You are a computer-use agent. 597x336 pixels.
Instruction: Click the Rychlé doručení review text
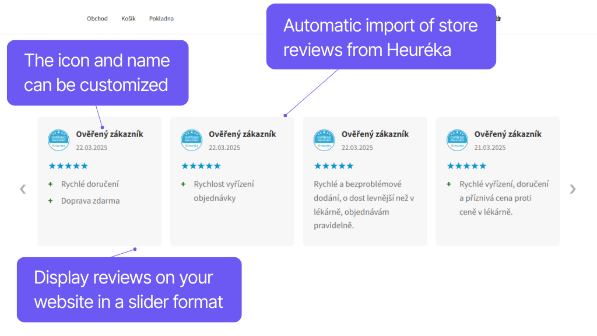pos(90,184)
